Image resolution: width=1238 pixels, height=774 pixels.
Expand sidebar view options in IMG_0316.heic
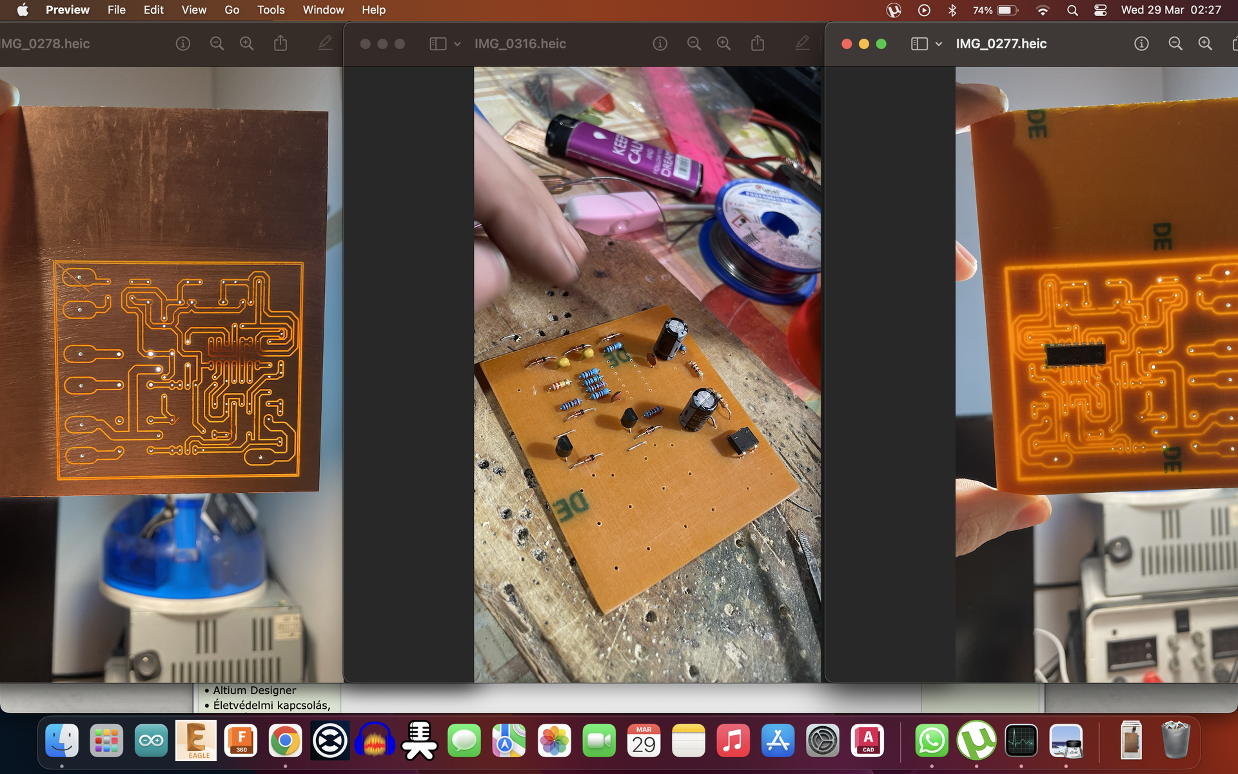(x=457, y=44)
